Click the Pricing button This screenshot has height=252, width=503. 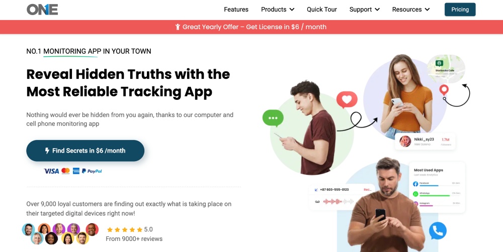[x=460, y=9]
